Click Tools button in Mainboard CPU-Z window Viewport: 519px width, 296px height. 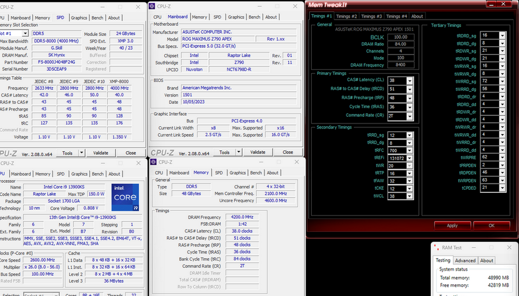click(224, 152)
